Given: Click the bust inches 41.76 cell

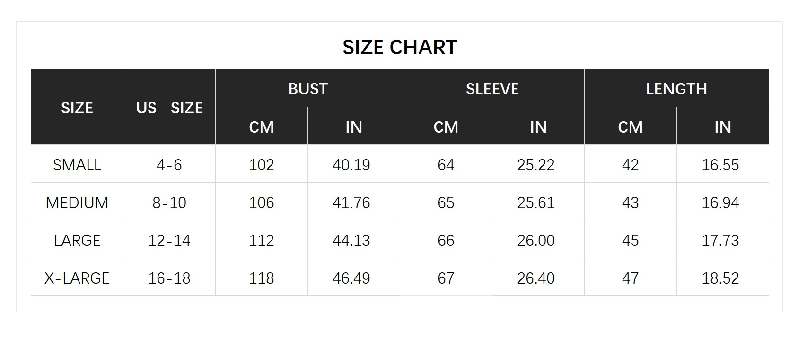Looking at the screenshot, I should pyautogui.click(x=354, y=202).
